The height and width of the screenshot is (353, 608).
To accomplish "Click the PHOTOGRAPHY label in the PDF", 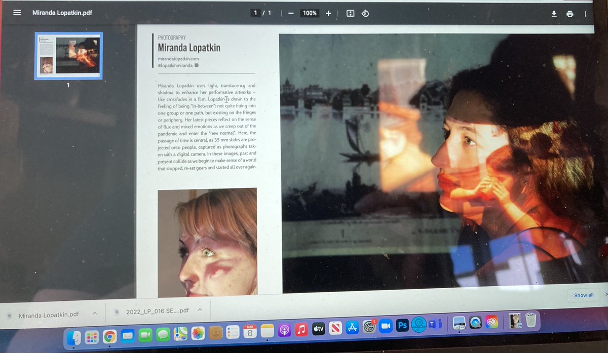I will (172, 37).
